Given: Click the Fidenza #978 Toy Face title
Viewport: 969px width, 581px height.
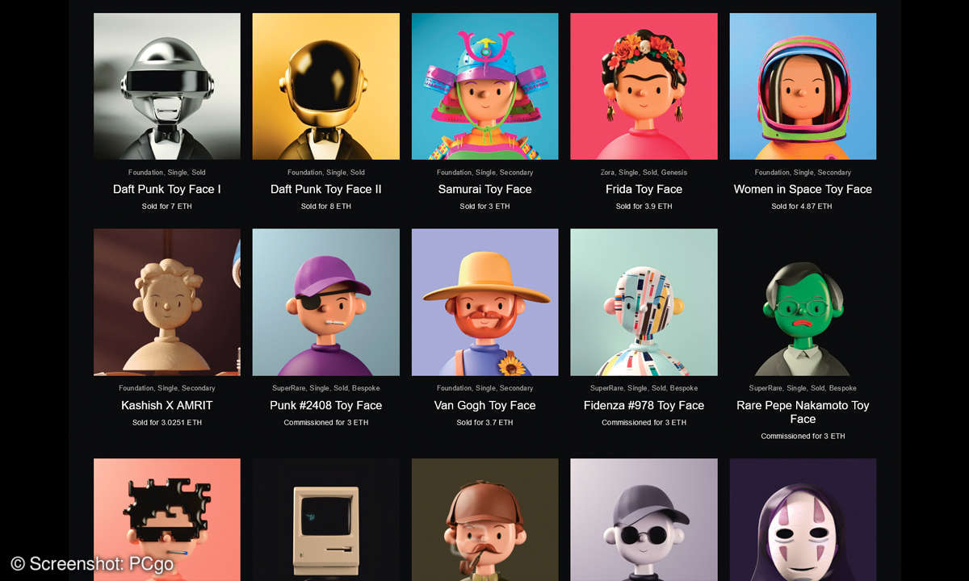Looking at the screenshot, I should 644,406.
